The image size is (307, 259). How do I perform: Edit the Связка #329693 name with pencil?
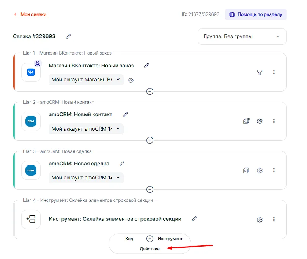68,36
